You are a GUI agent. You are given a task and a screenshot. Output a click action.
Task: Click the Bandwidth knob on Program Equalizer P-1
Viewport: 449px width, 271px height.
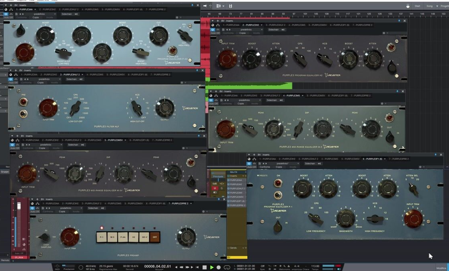click(346, 219)
